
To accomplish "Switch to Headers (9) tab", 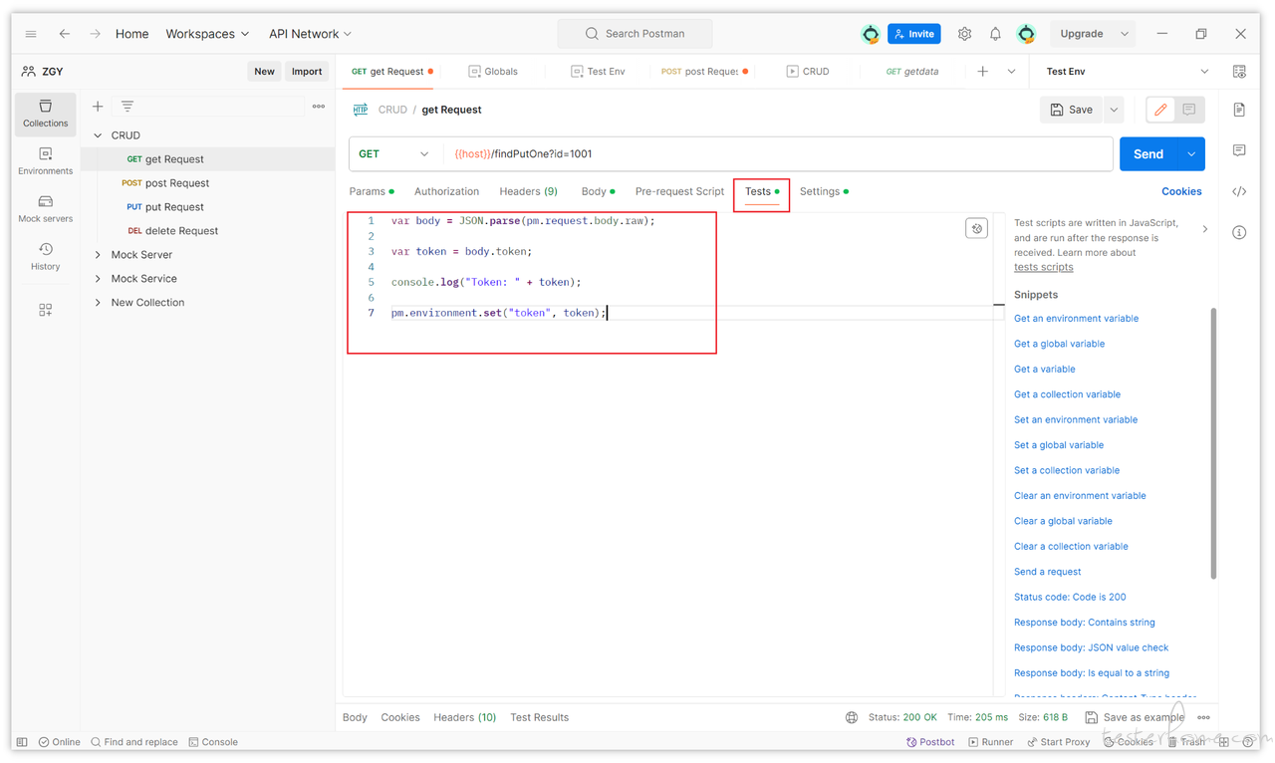I will click(528, 191).
